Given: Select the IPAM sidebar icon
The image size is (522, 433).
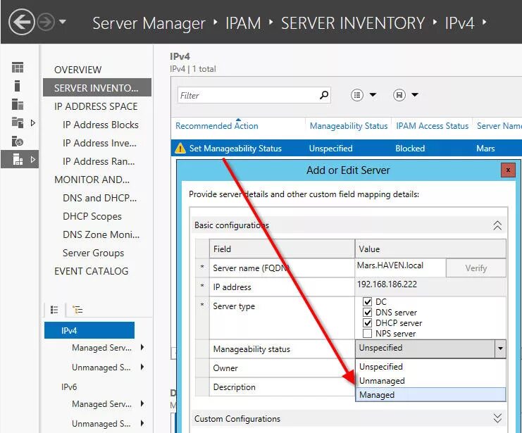Looking at the screenshot, I should click(18, 159).
